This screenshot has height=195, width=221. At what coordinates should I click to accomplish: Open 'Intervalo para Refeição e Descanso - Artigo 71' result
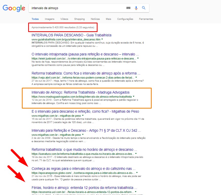tap(86, 130)
